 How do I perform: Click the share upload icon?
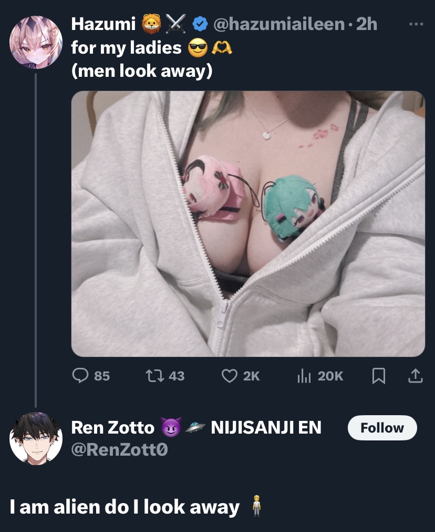click(415, 375)
